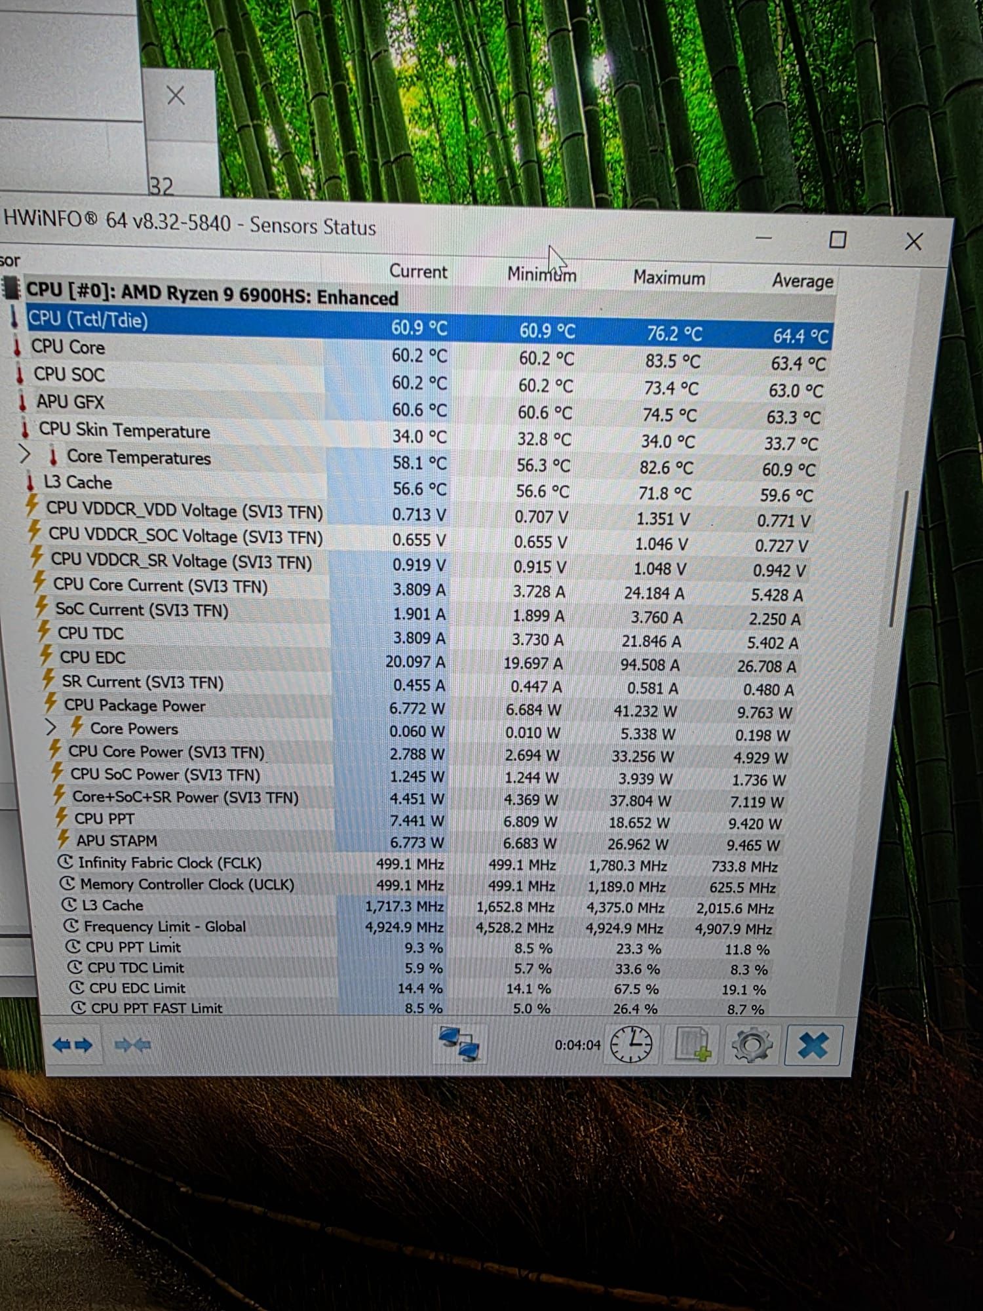Click the 83.5 °C maximum value of CPU Core
The image size is (983, 1311).
point(672,361)
